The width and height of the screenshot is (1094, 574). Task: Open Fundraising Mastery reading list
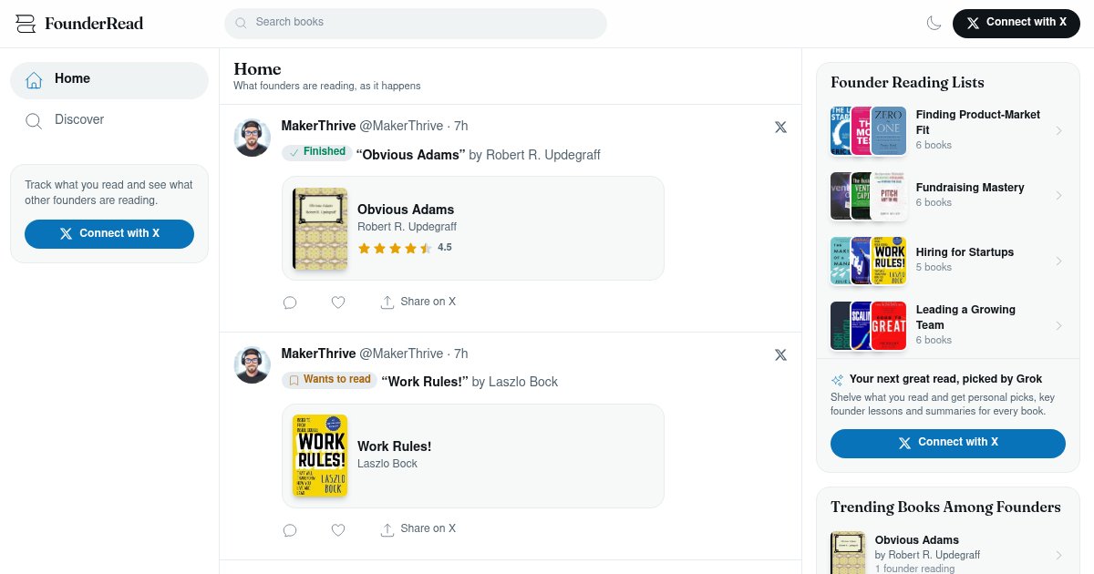coord(948,195)
